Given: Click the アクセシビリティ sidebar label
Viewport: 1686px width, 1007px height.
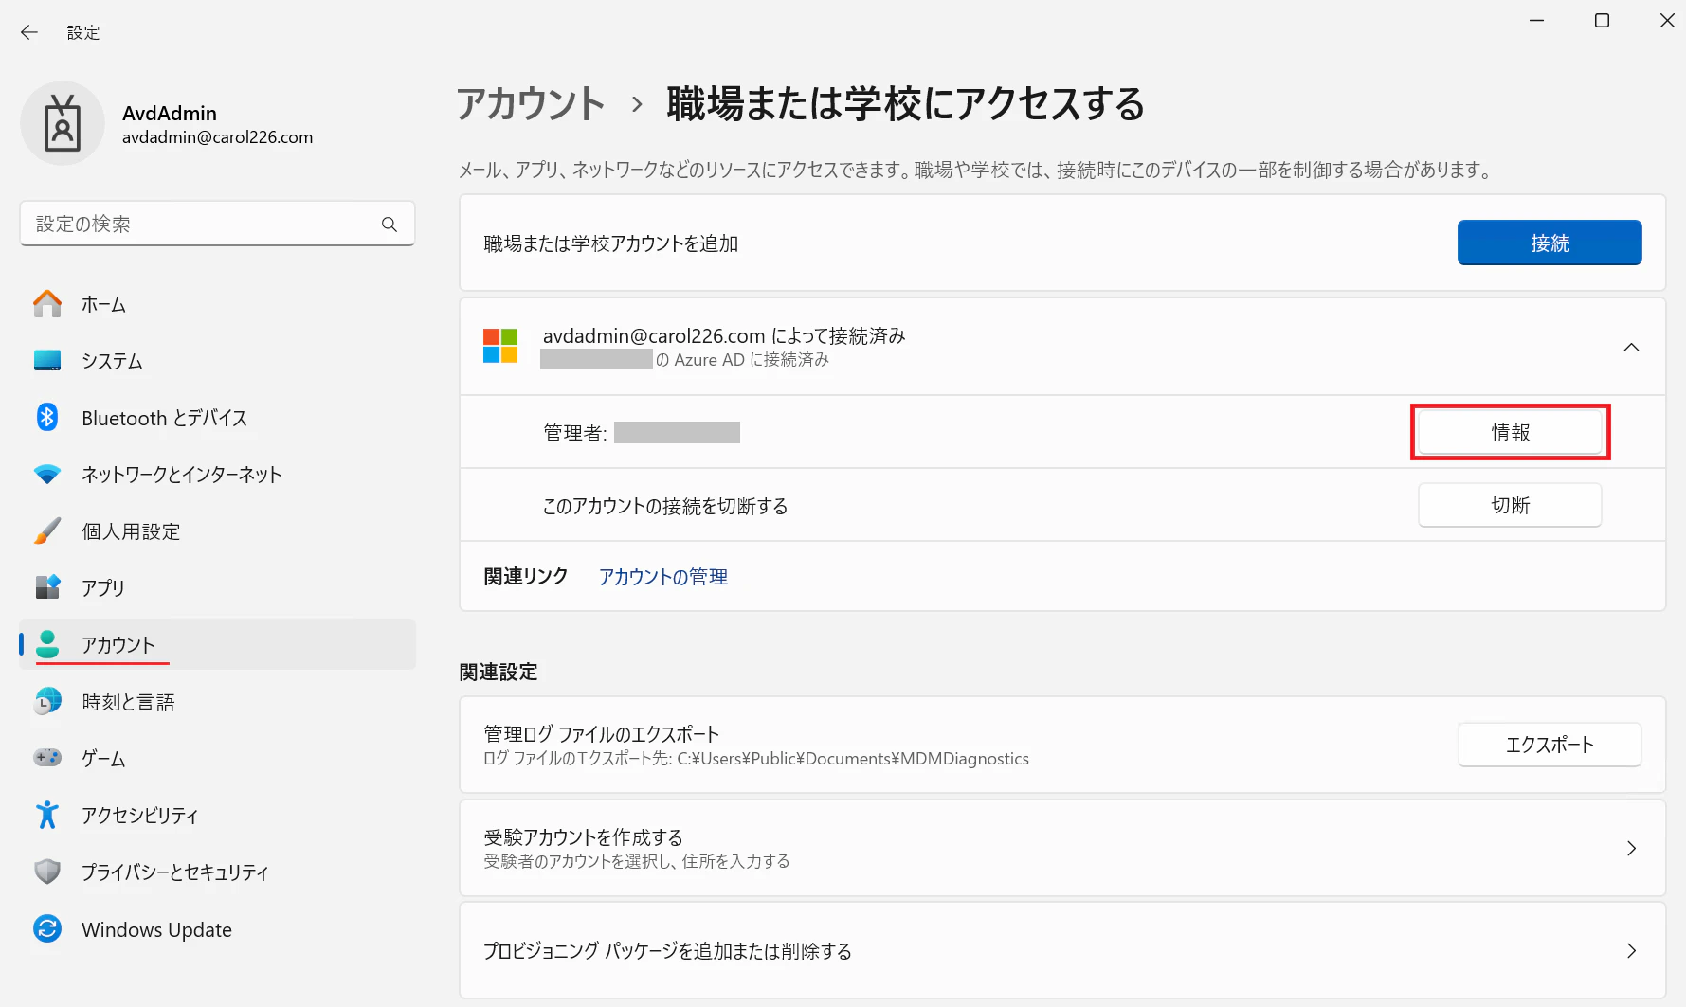Looking at the screenshot, I should pos(140,816).
